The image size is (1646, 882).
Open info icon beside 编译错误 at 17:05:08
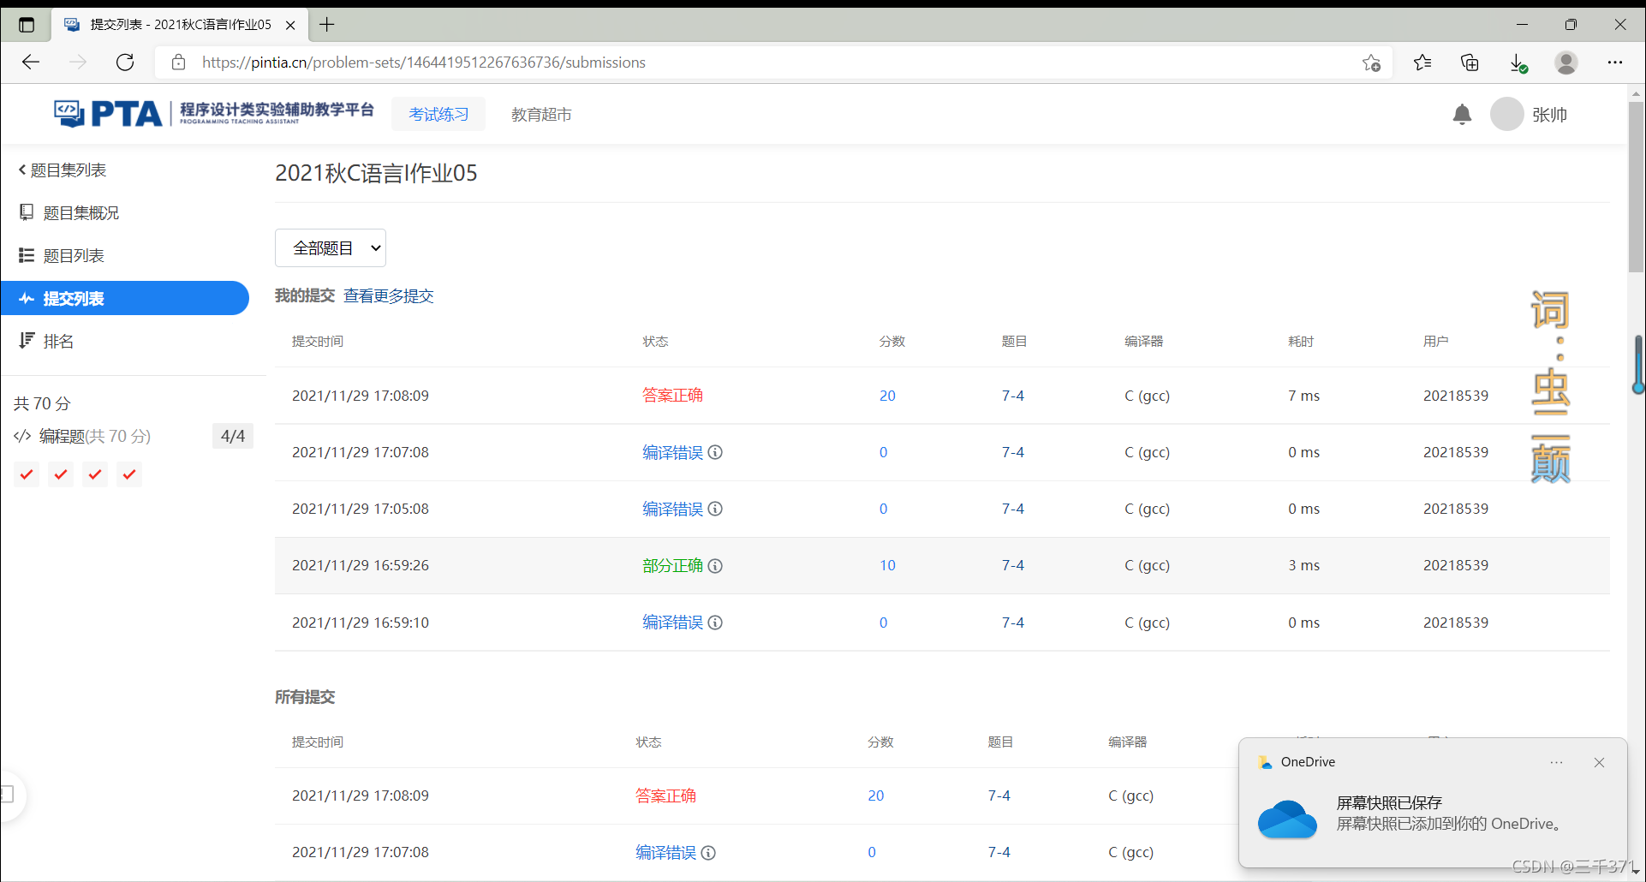click(x=715, y=509)
